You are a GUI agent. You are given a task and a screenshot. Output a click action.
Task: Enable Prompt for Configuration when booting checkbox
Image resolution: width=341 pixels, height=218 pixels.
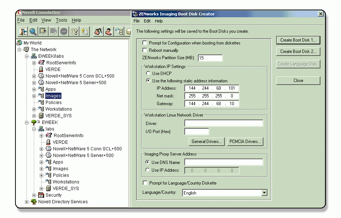pyautogui.click(x=145, y=43)
